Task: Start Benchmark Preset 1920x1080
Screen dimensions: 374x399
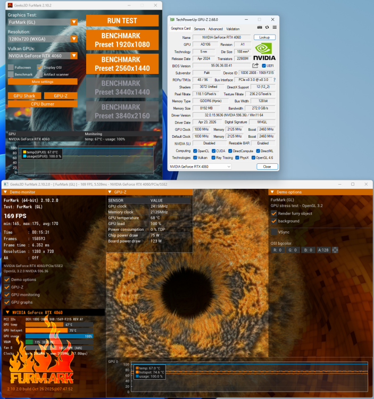Action: [x=122, y=40]
